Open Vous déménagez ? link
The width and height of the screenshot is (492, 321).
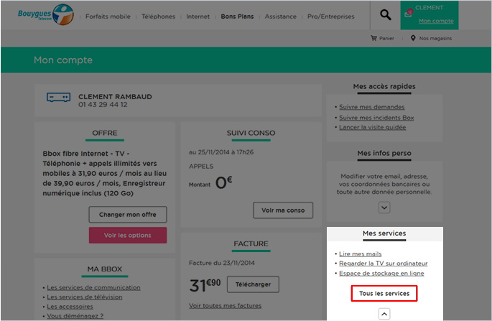[x=75, y=316]
